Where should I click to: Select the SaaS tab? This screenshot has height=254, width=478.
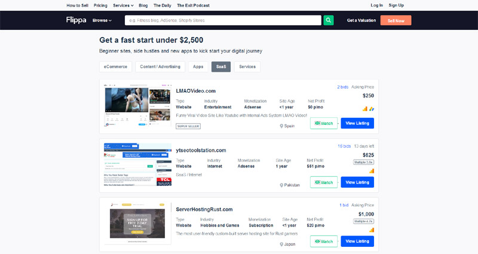tap(221, 67)
